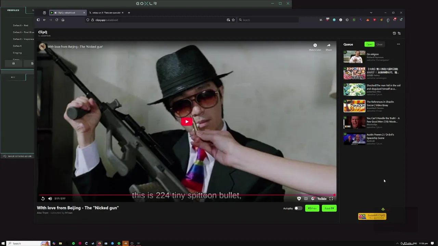Select the '300元' food video queue thumbnail
Screen dimensions: 438x246
point(354,73)
